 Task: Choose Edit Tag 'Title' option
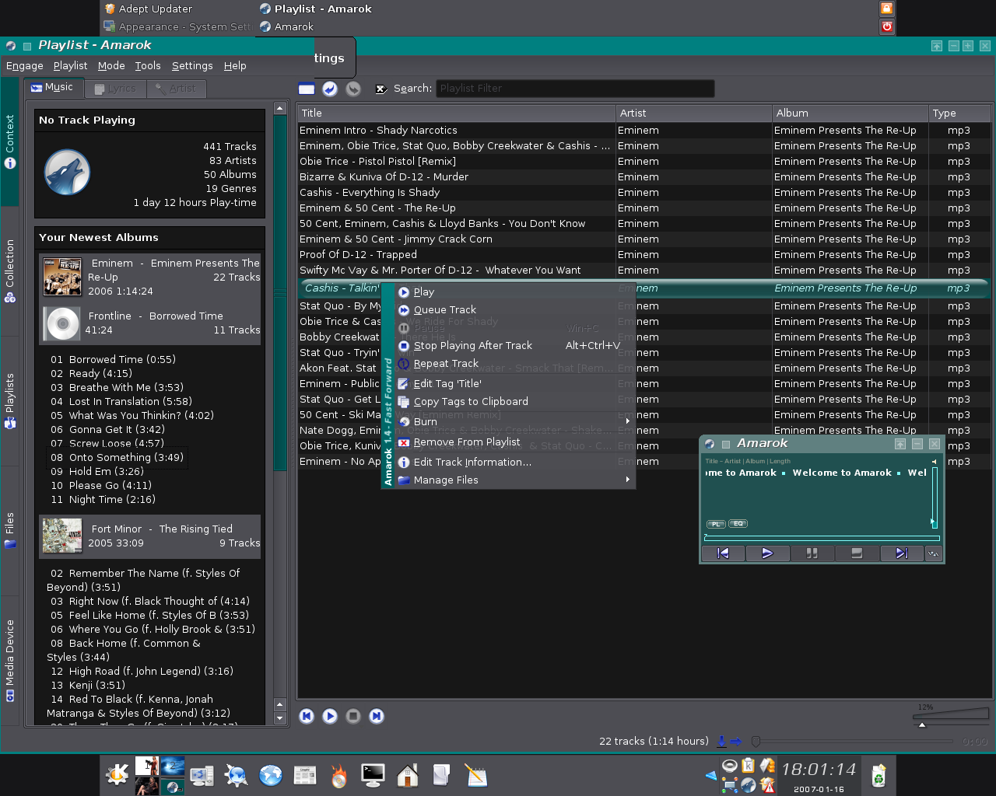pyautogui.click(x=515, y=383)
